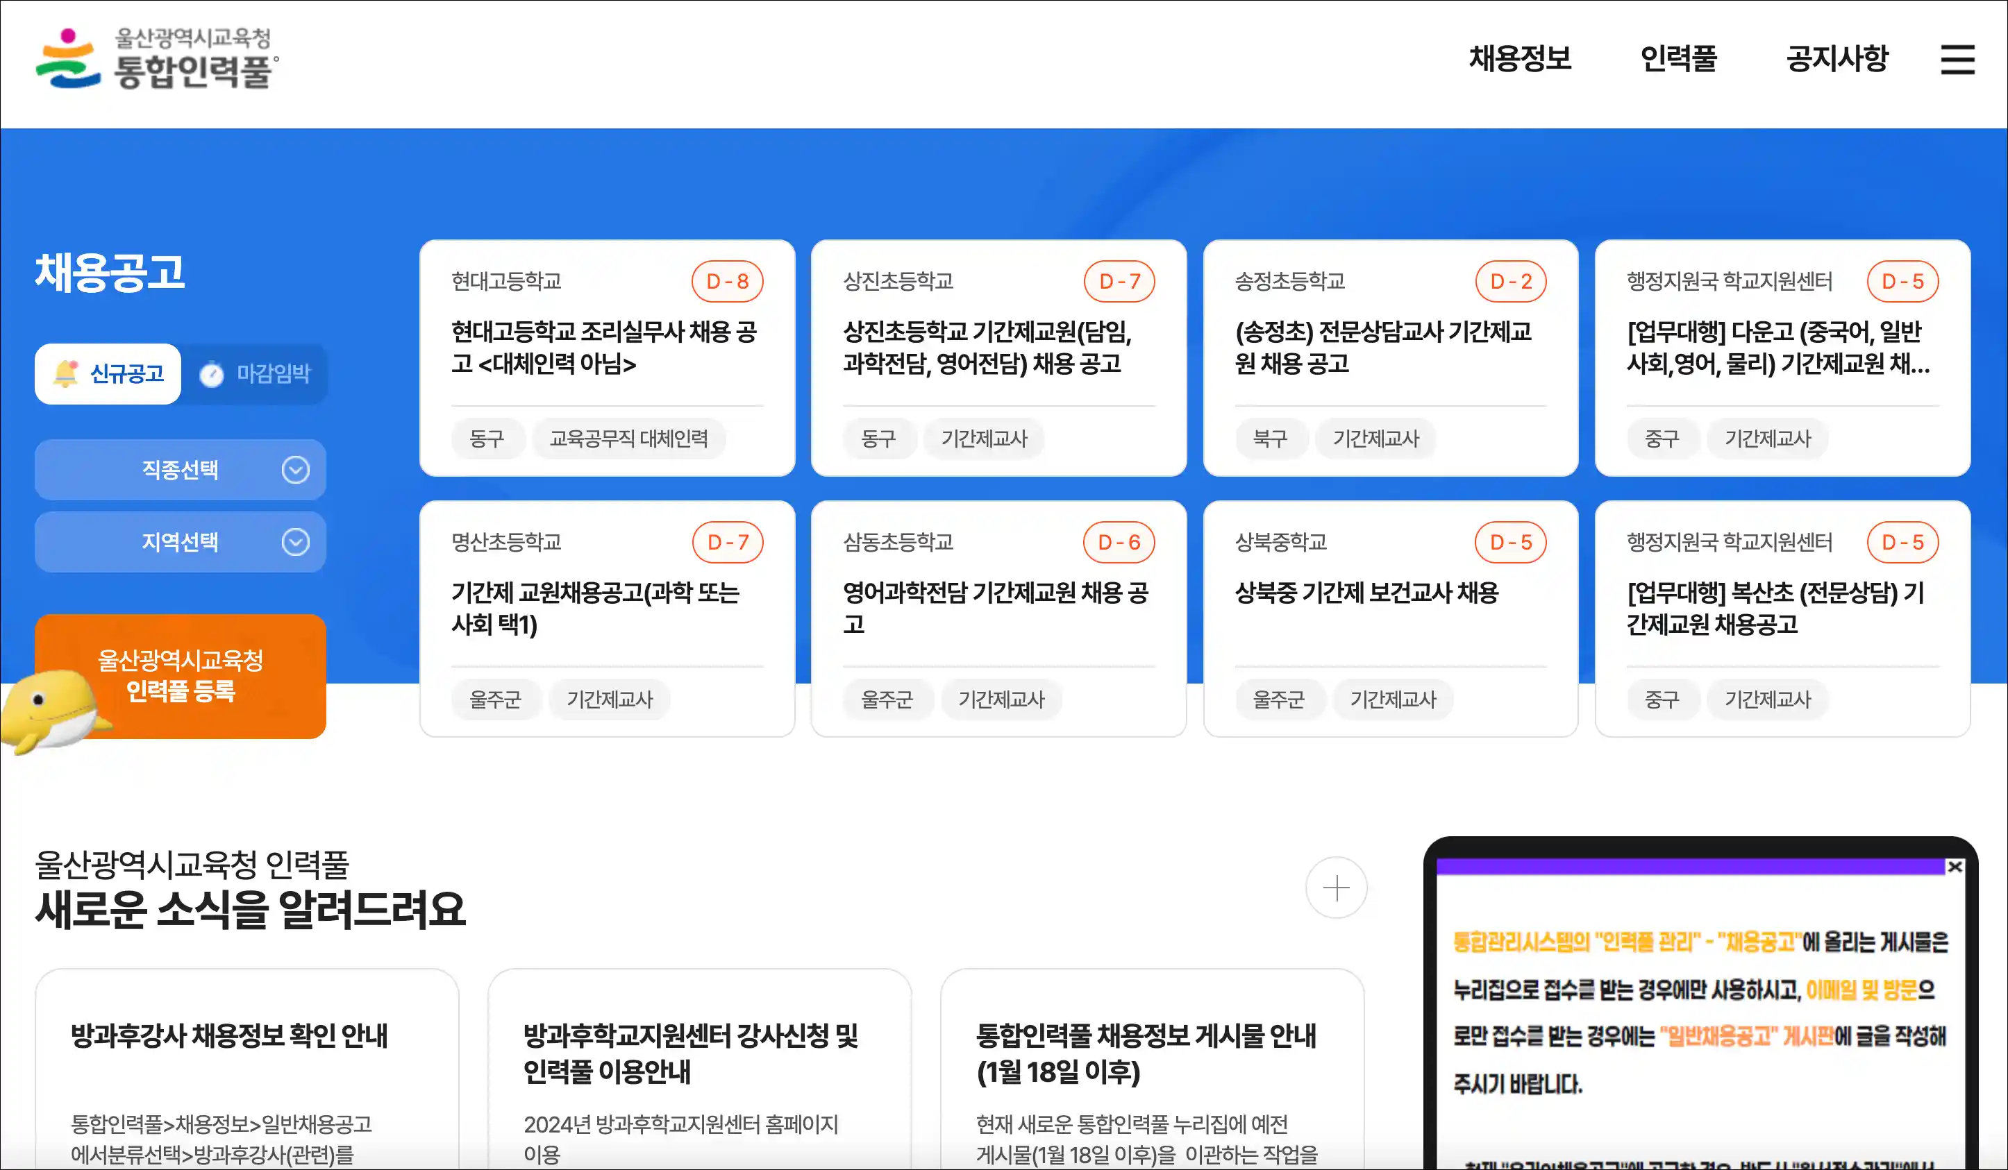
Task: Open 현대고등학교 조리실무사 채용 공고
Action: coord(603,347)
